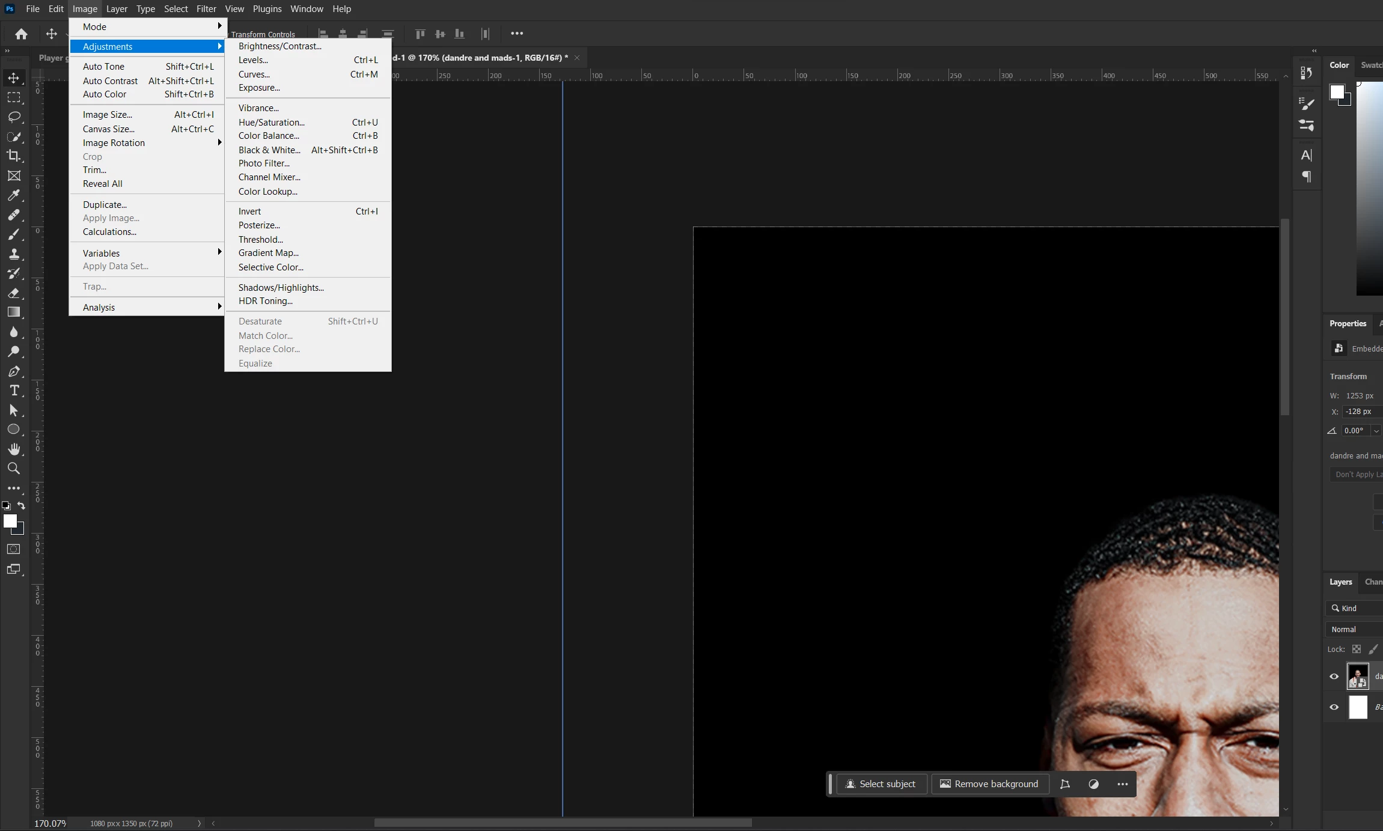Image resolution: width=1383 pixels, height=831 pixels.
Task: Select the Type tool
Action: click(14, 391)
